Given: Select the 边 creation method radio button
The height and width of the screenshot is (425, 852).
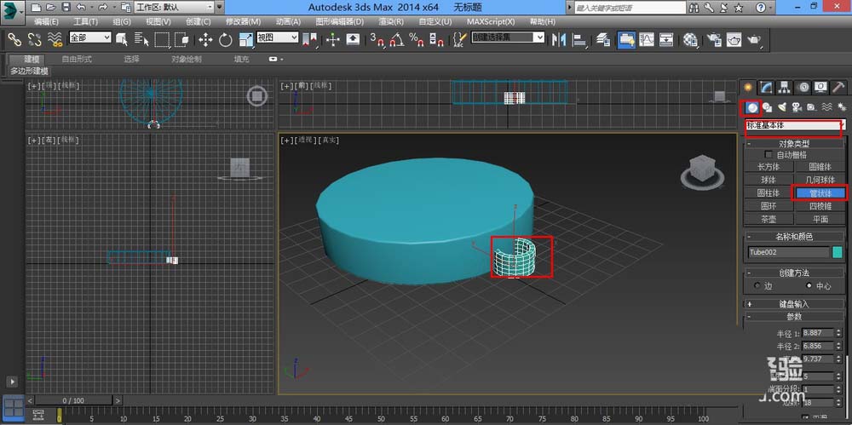Looking at the screenshot, I should pyautogui.click(x=756, y=285).
